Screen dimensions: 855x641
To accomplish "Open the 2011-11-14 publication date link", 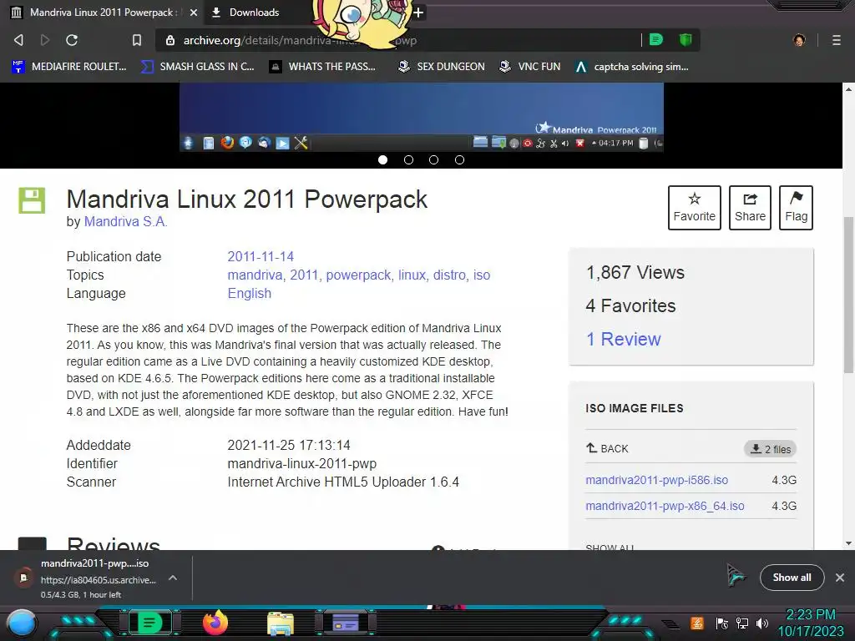I will point(261,256).
